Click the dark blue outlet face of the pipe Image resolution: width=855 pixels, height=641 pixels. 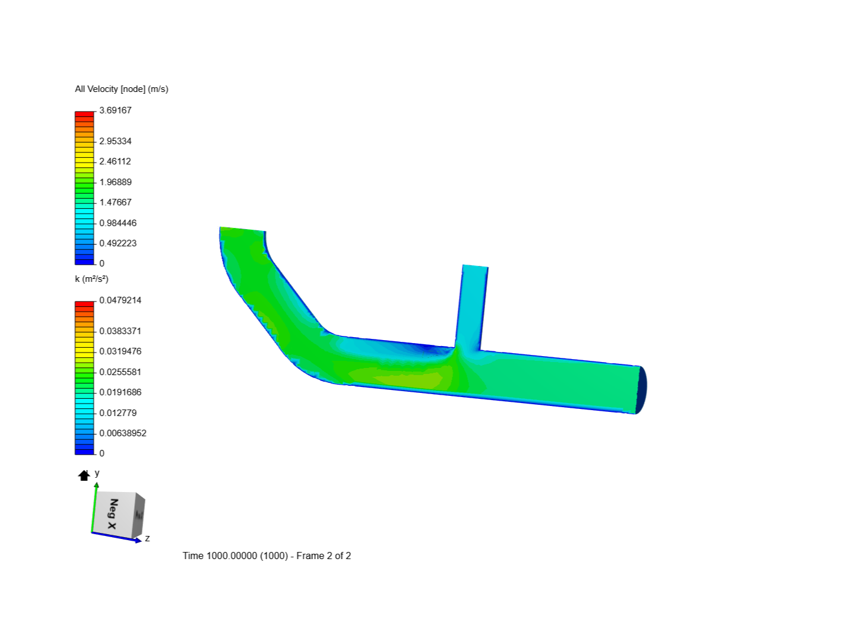point(641,390)
